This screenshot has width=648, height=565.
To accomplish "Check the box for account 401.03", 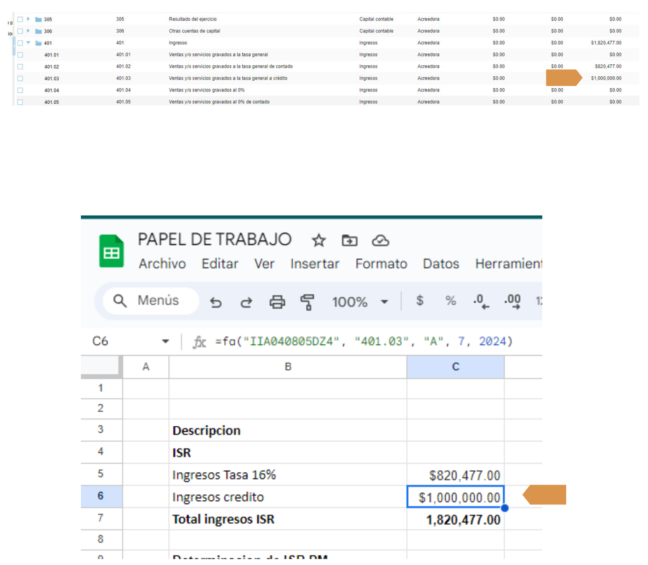I will tap(20, 79).
